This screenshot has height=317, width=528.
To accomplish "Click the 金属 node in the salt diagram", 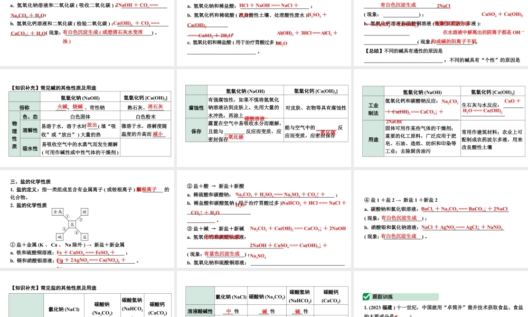I will point(56,211).
